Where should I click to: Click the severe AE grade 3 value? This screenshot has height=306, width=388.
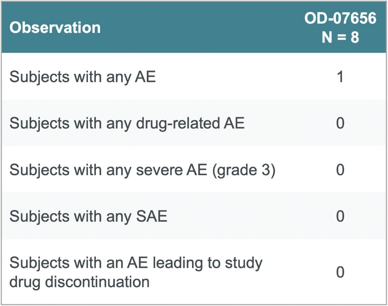340,170
